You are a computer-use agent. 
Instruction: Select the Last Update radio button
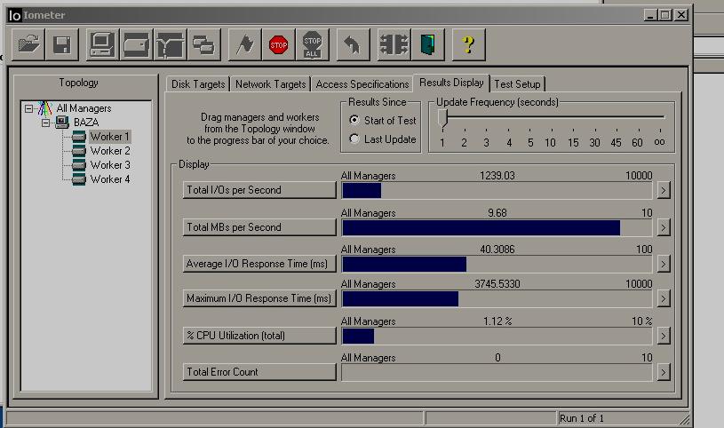[x=354, y=139]
